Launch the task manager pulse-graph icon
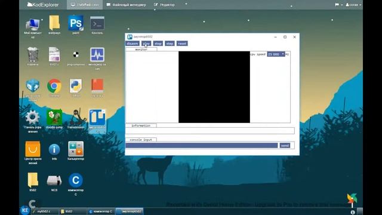 point(97,54)
